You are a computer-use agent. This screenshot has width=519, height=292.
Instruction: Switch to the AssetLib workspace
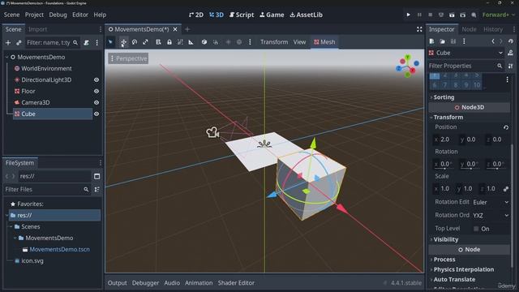coord(307,15)
